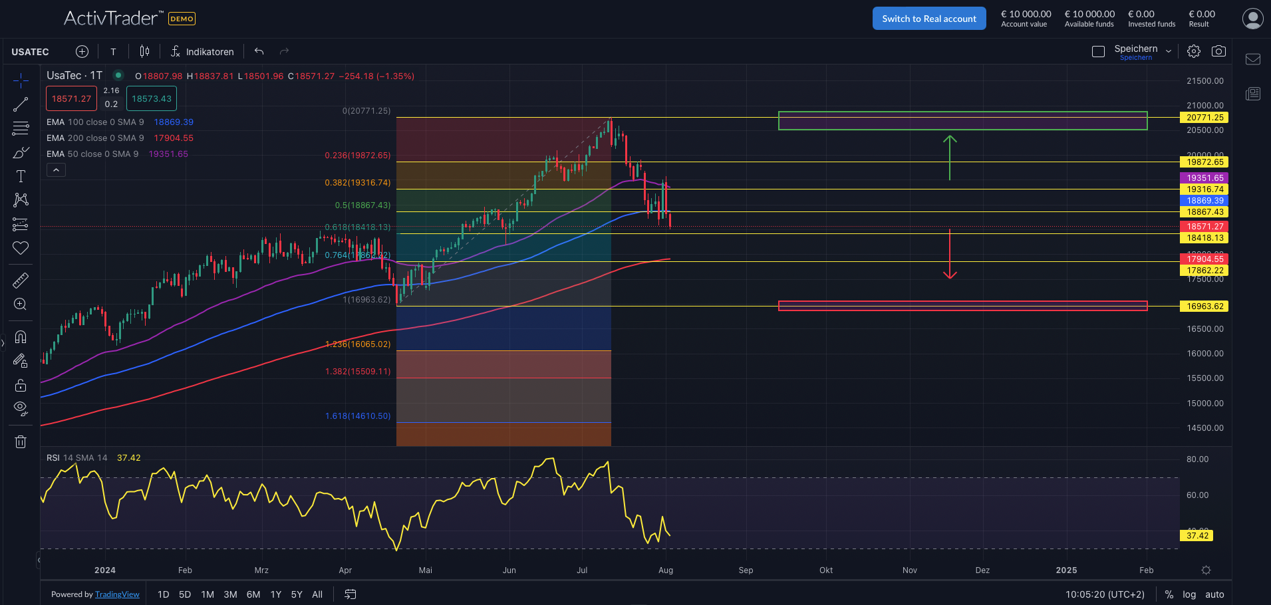Click Switch to Real account
The image size is (1271, 605).
tap(928, 18)
